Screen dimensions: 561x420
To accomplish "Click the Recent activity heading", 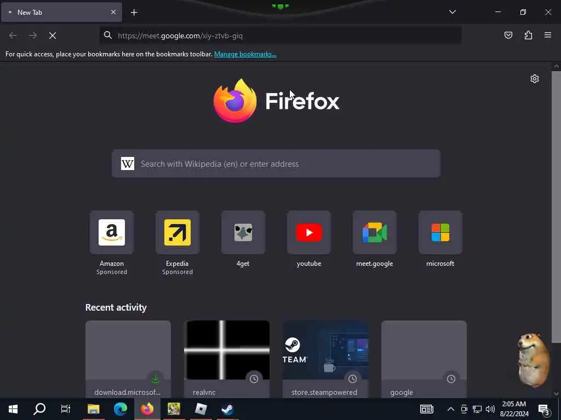I will [116, 307].
